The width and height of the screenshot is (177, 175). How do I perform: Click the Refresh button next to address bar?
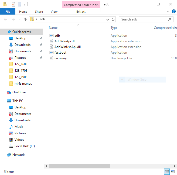[113, 19]
